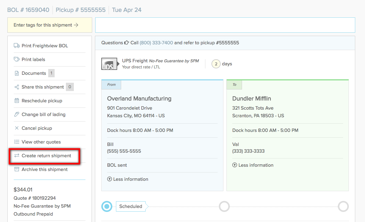The image size is (365, 222).
Task: Click Archive this shipment
Action: [45, 169]
